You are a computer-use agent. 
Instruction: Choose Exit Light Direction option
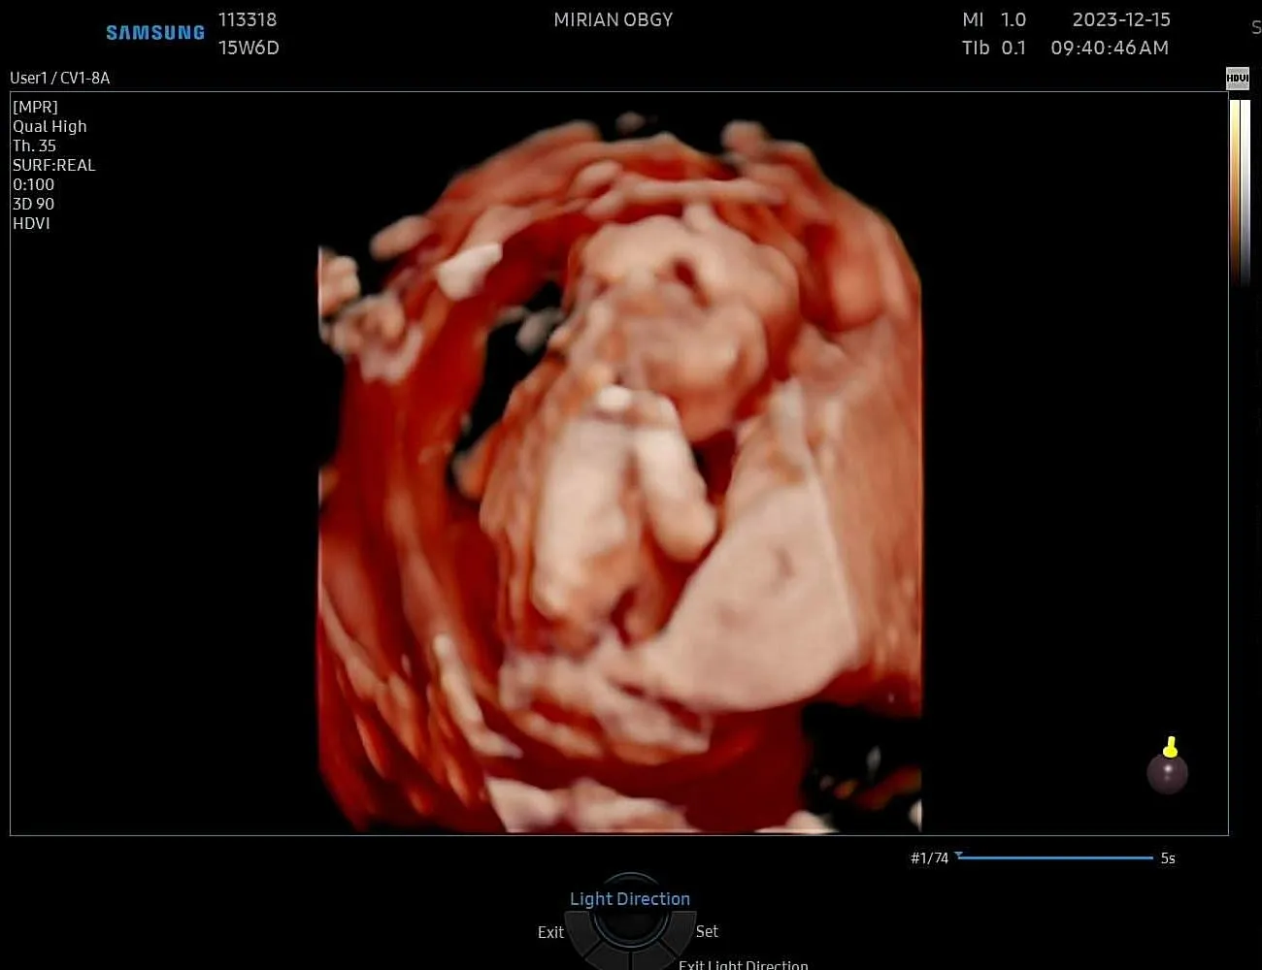coord(743,964)
